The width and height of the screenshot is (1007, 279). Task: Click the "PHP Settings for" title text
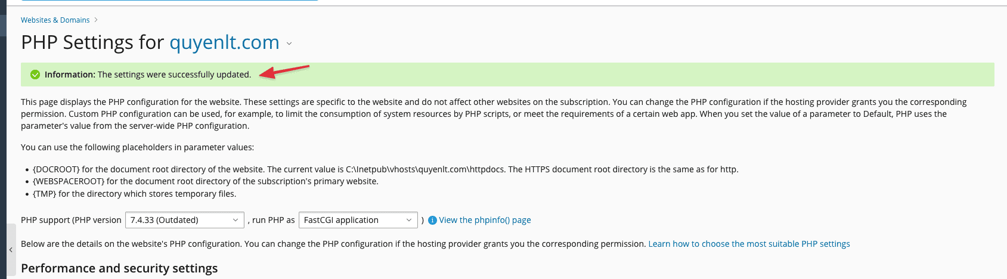[92, 43]
